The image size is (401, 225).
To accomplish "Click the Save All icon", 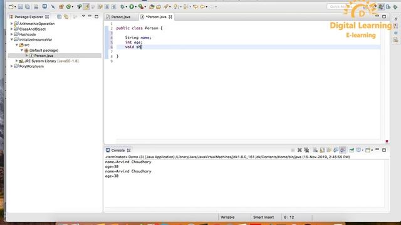I will tap(28, 7).
